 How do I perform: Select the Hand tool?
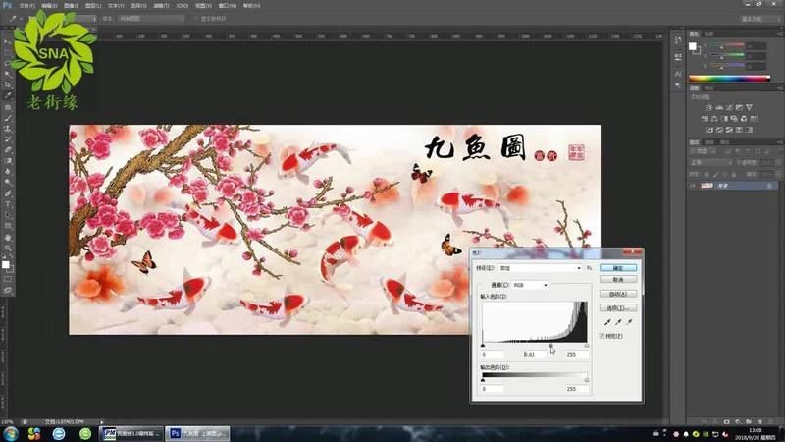[x=8, y=237]
